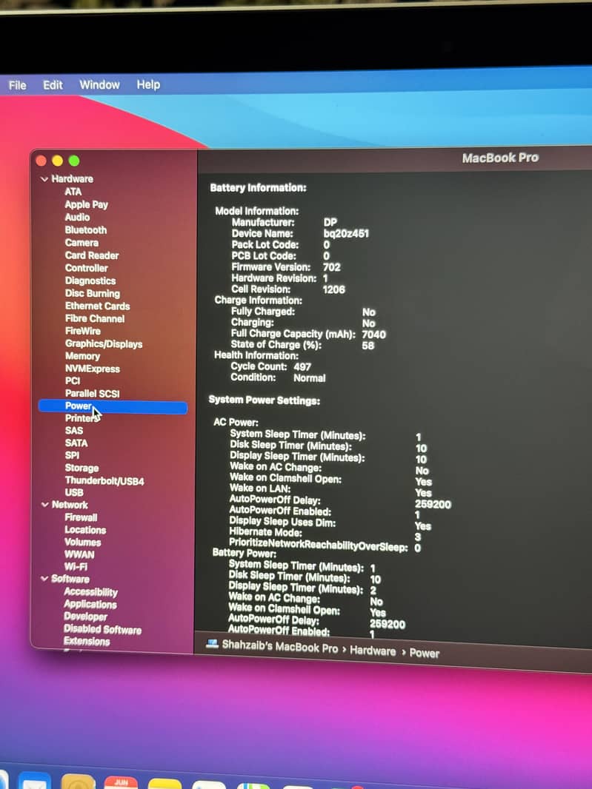592x789 pixels.
Task: Select the highlighted Power item in the sidebar
Action: (x=113, y=406)
